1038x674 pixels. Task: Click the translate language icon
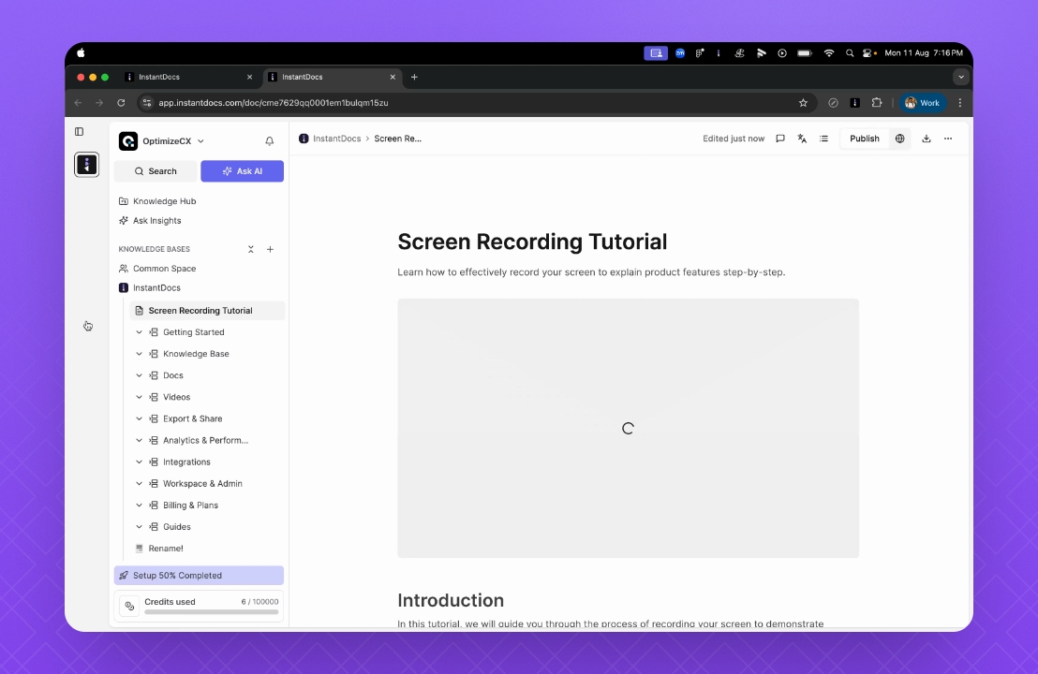802,139
